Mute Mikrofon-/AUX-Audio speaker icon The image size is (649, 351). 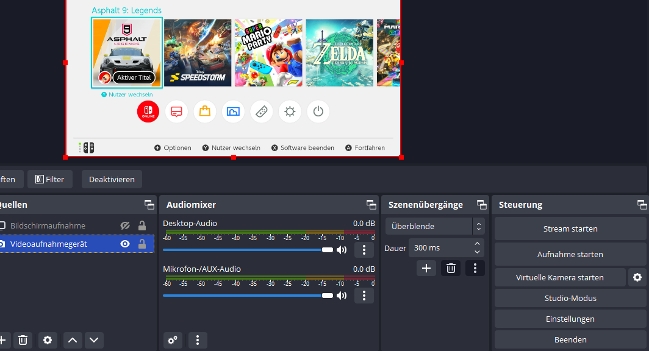click(342, 296)
